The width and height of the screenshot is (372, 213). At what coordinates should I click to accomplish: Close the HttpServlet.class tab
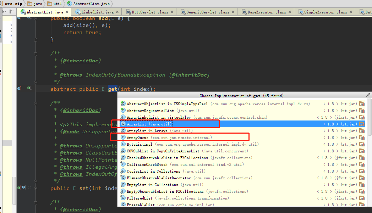click(172, 12)
